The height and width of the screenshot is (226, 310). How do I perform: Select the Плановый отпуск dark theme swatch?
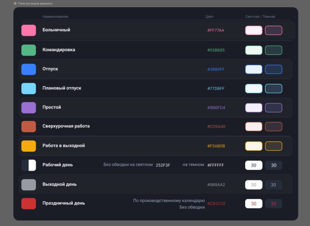point(274,89)
